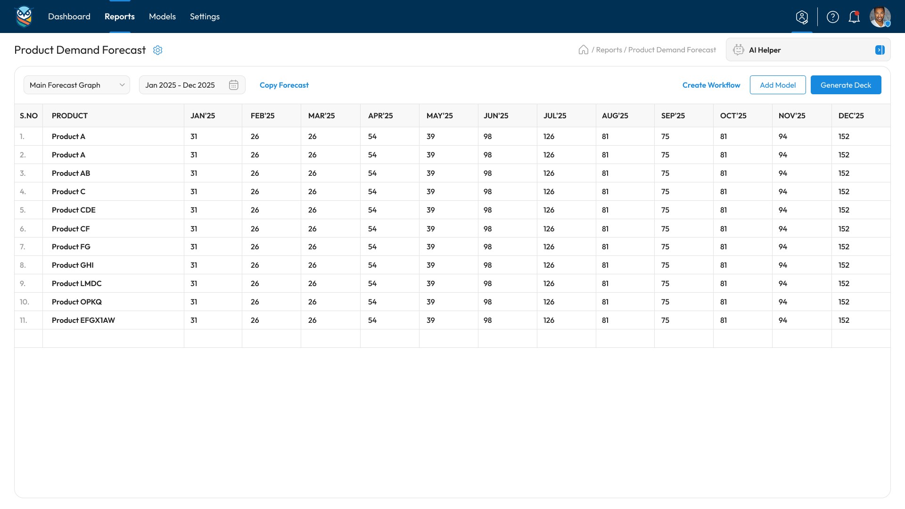905x509 pixels.
Task: Open the report settings gear icon
Action: coord(158,50)
